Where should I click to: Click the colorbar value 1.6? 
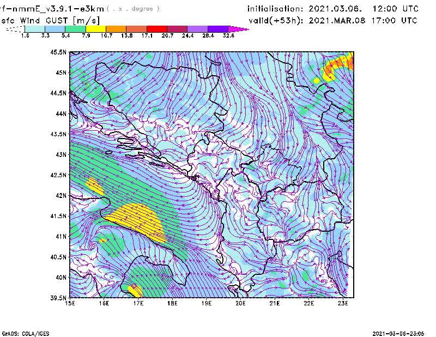click(25, 35)
